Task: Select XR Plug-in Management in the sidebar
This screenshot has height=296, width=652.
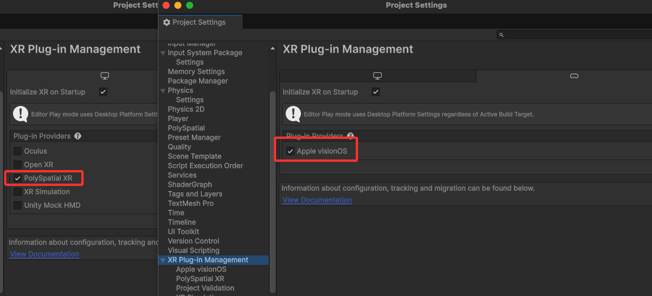Action: (x=208, y=260)
